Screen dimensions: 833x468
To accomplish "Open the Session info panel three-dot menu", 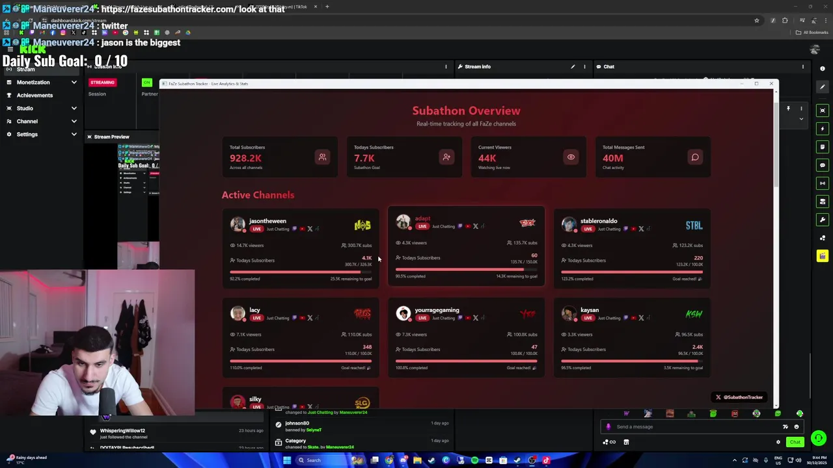I will click(446, 66).
